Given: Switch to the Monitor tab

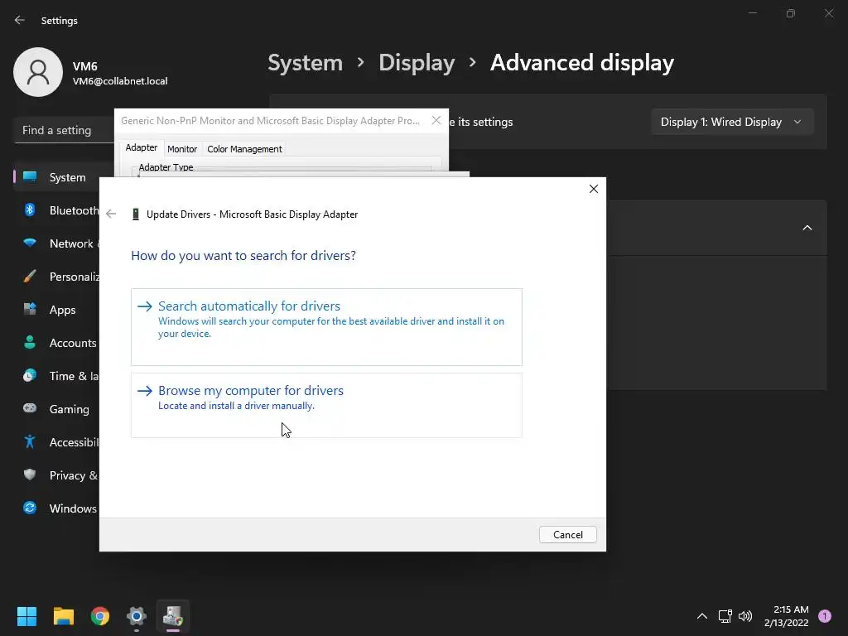Looking at the screenshot, I should [x=181, y=149].
